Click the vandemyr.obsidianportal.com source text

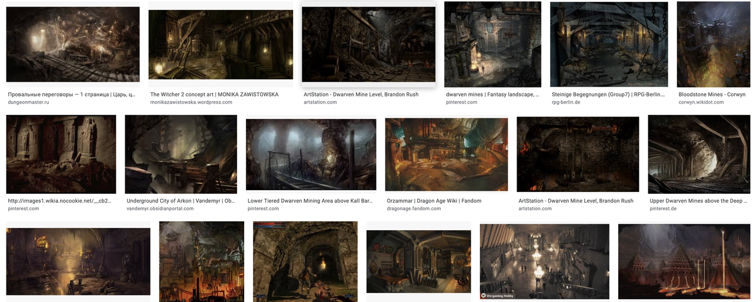tap(160, 209)
